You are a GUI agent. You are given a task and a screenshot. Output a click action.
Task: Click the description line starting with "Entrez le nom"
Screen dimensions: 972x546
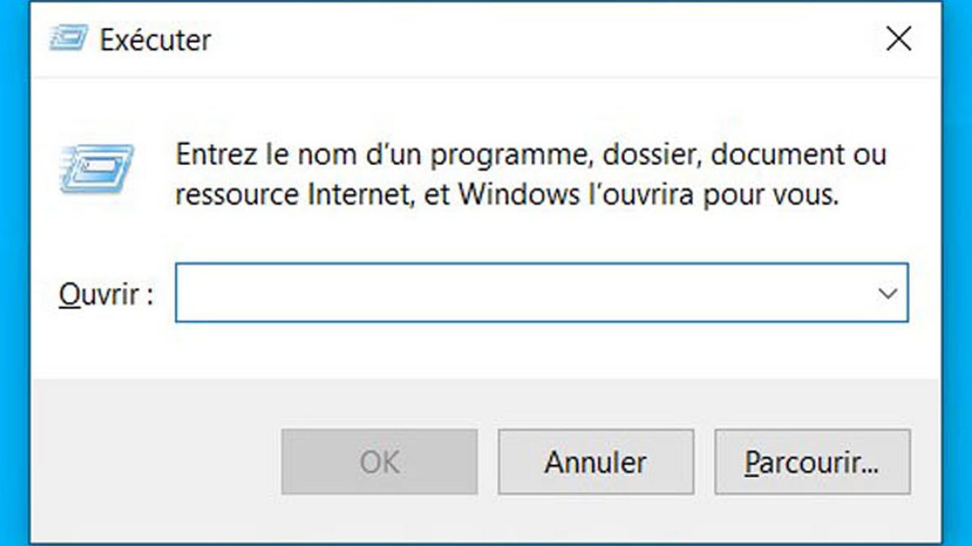(x=531, y=154)
